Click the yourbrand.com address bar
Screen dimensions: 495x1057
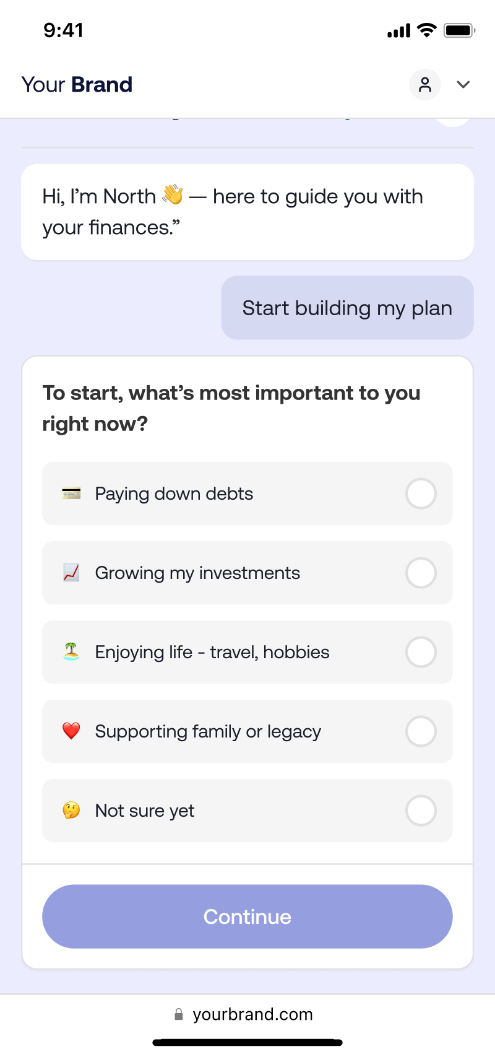[x=247, y=1014]
